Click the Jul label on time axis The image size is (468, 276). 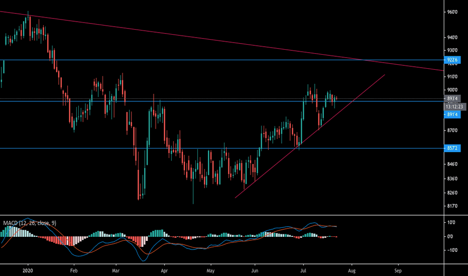click(x=303, y=270)
